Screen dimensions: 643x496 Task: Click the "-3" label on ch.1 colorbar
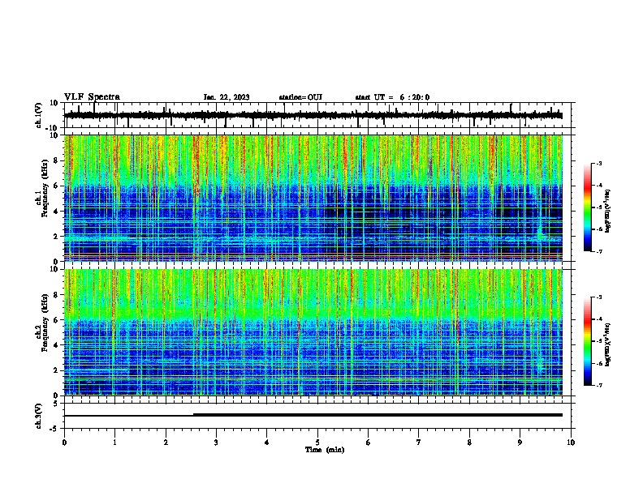[x=599, y=164]
